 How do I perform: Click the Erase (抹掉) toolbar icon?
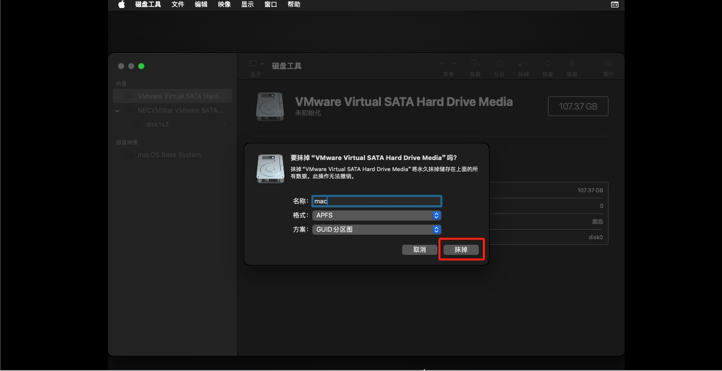click(x=523, y=64)
